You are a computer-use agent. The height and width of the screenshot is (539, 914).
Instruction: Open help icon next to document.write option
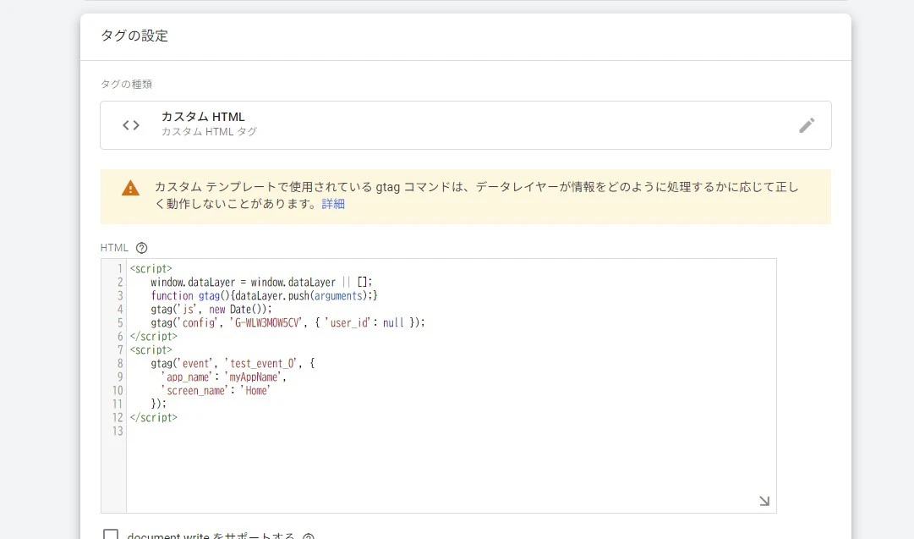(x=309, y=536)
